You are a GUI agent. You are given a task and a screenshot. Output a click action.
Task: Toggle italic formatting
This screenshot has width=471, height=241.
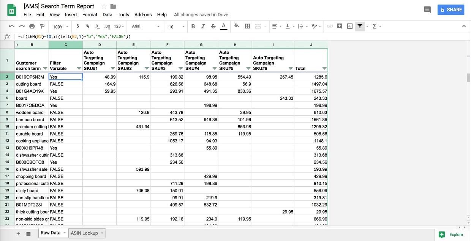(x=204, y=26)
